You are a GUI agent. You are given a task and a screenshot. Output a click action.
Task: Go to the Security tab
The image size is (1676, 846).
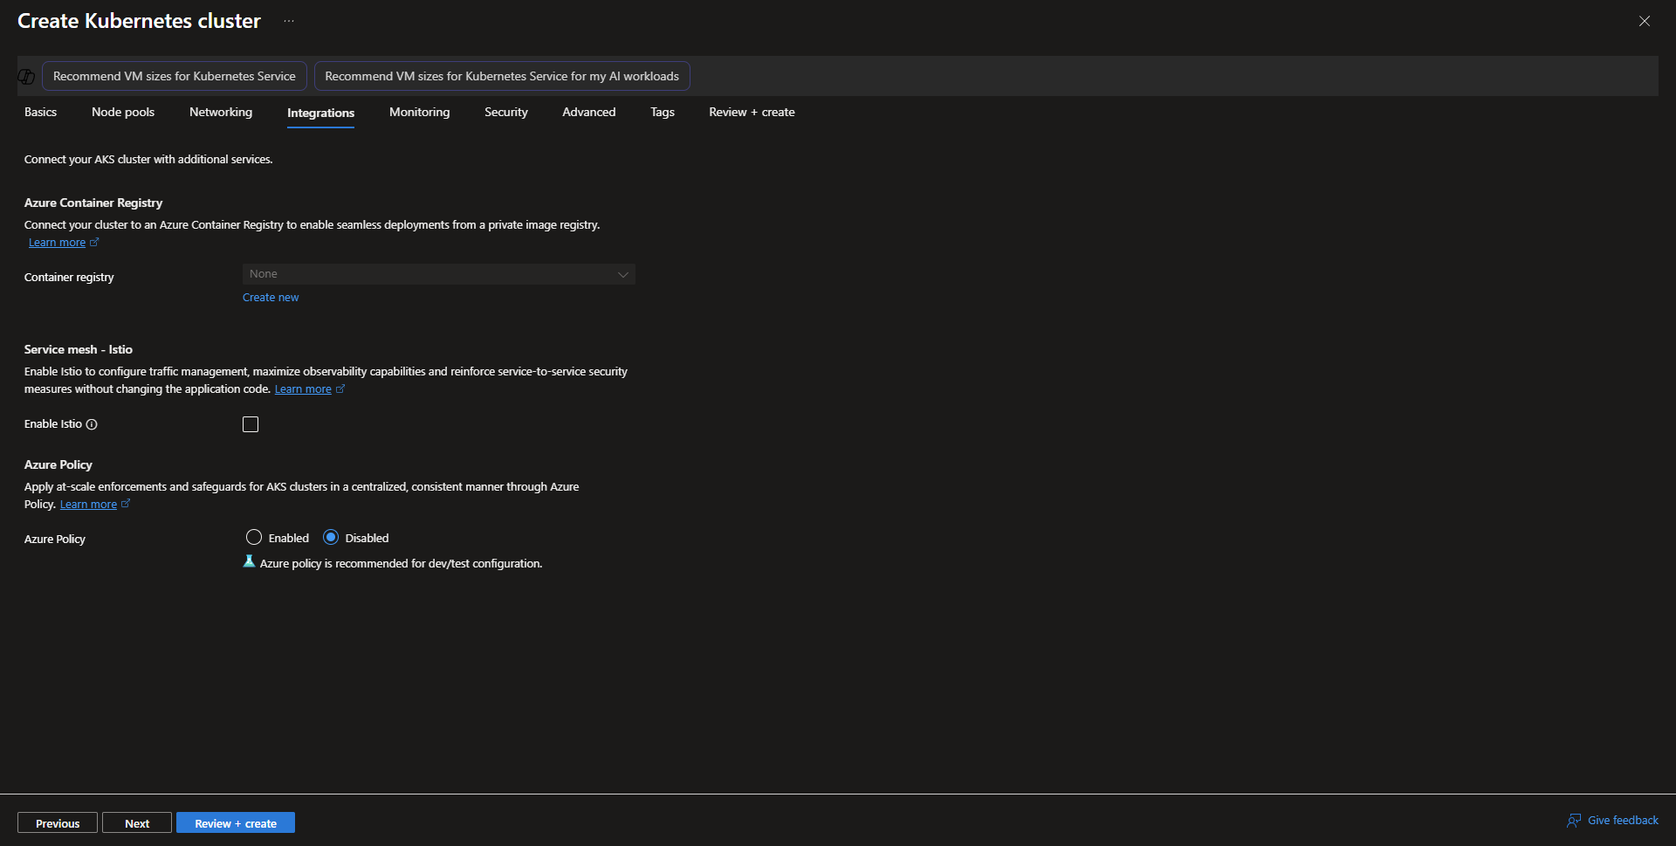tap(505, 113)
